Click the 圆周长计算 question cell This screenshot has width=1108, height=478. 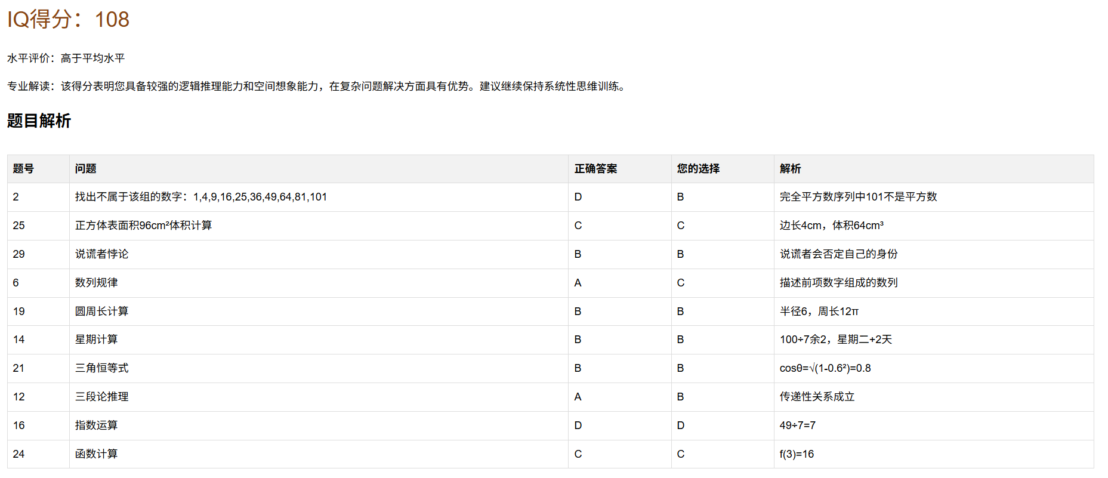pyautogui.click(x=101, y=312)
